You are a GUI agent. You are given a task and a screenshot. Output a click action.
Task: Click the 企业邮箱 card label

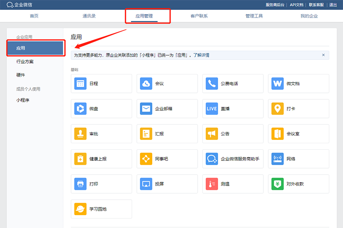[164, 109]
